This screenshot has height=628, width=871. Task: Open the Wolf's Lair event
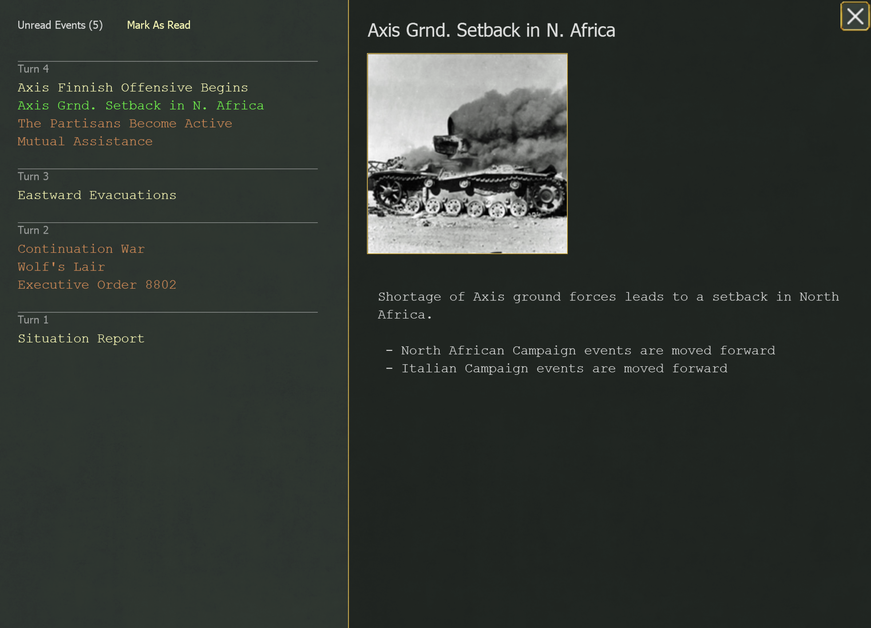coord(61,267)
